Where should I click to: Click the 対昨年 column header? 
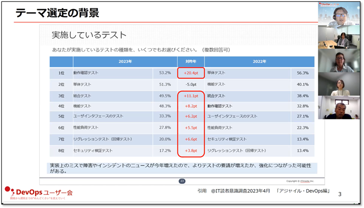[190, 62]
